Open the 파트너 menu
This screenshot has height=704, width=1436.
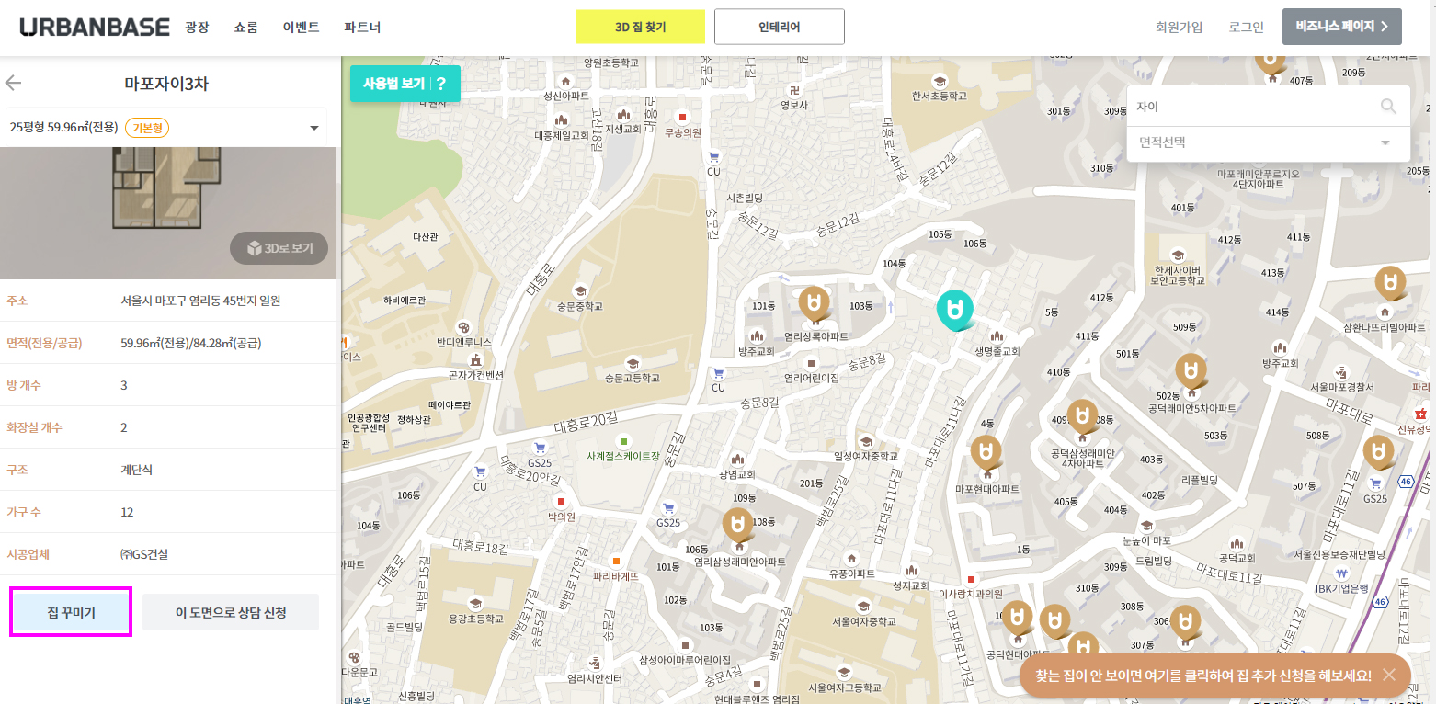click(362, 28)
